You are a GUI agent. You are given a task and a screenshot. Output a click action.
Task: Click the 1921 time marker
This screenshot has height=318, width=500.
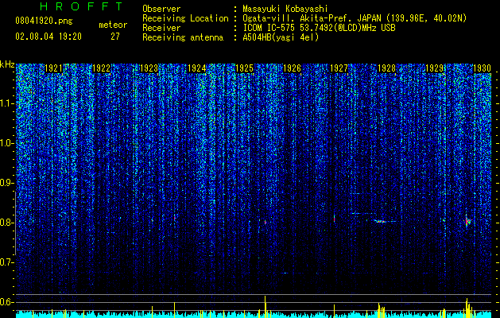click(53, 68)
